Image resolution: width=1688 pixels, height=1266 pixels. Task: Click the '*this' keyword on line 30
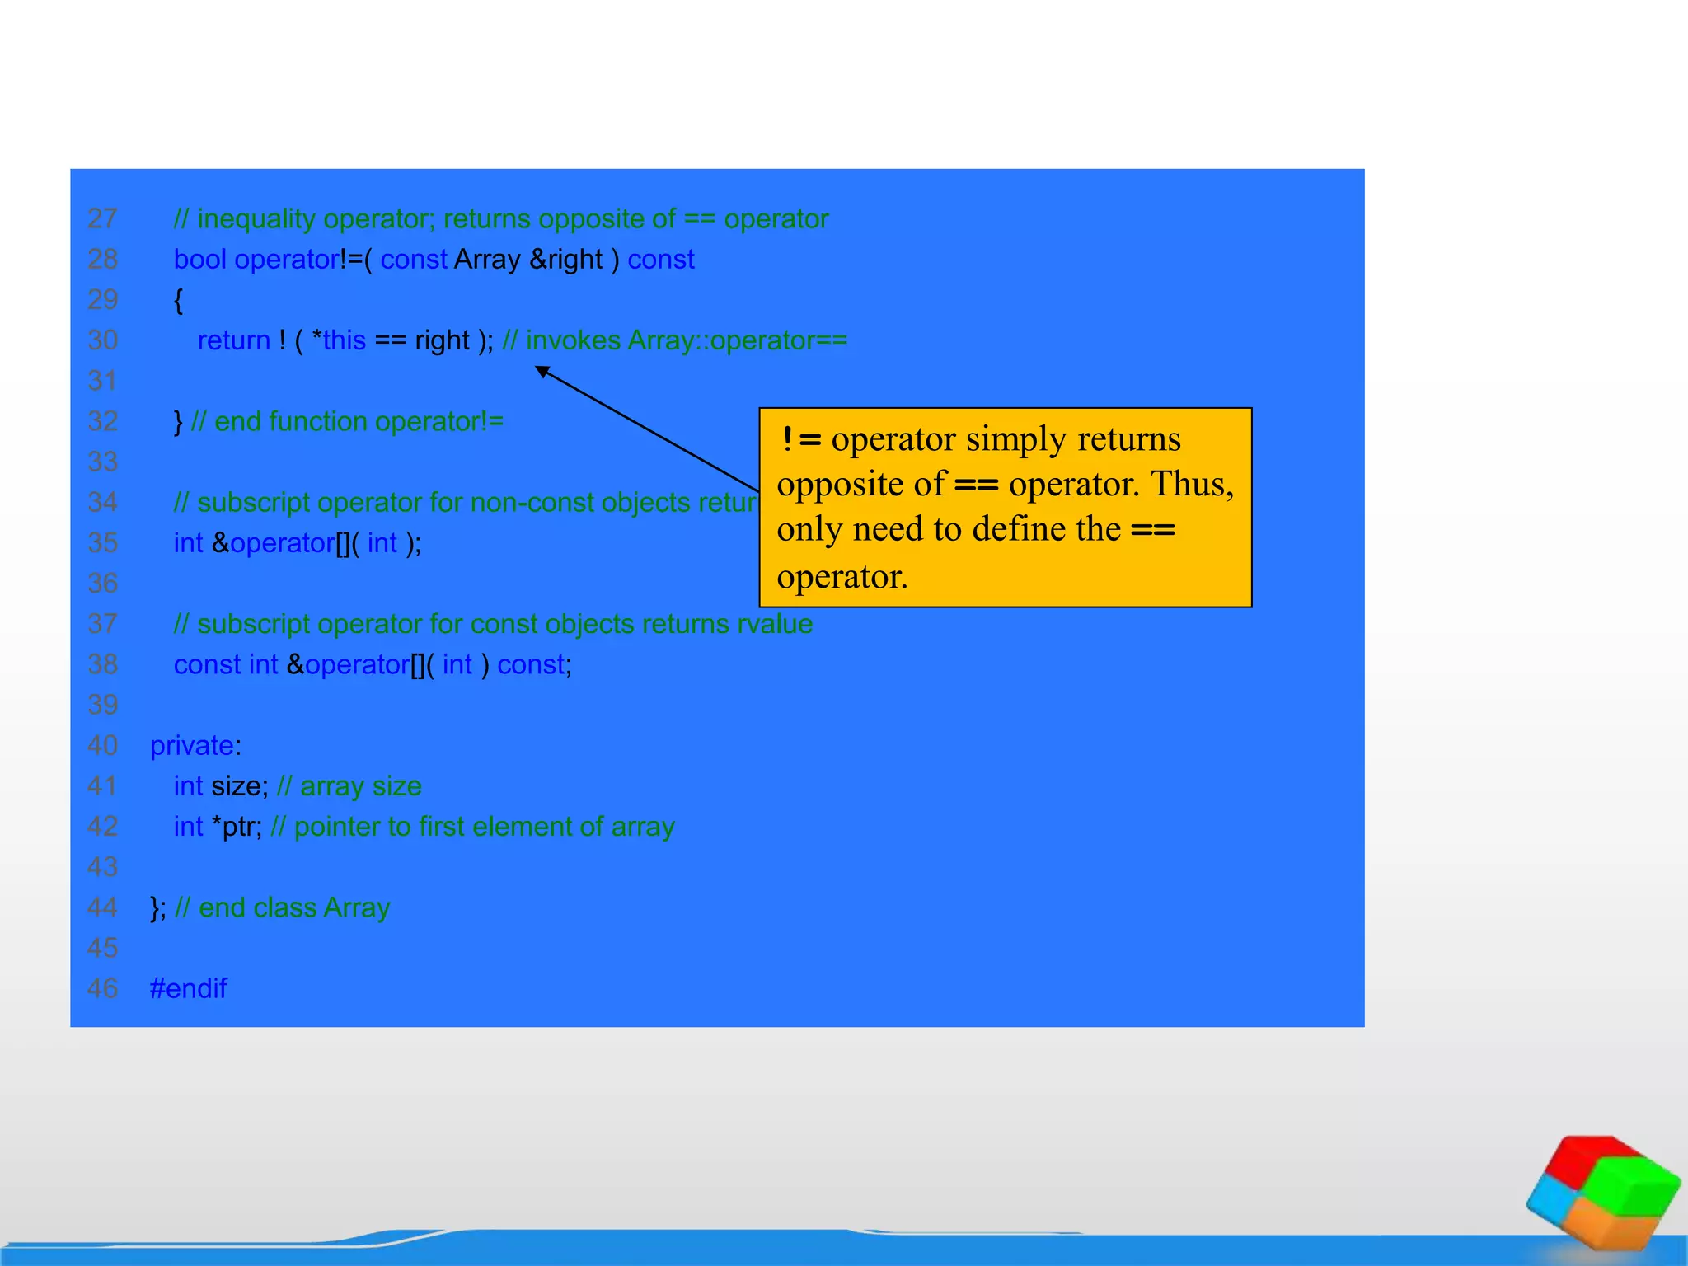pyautogui.click(x=339, y=340)
